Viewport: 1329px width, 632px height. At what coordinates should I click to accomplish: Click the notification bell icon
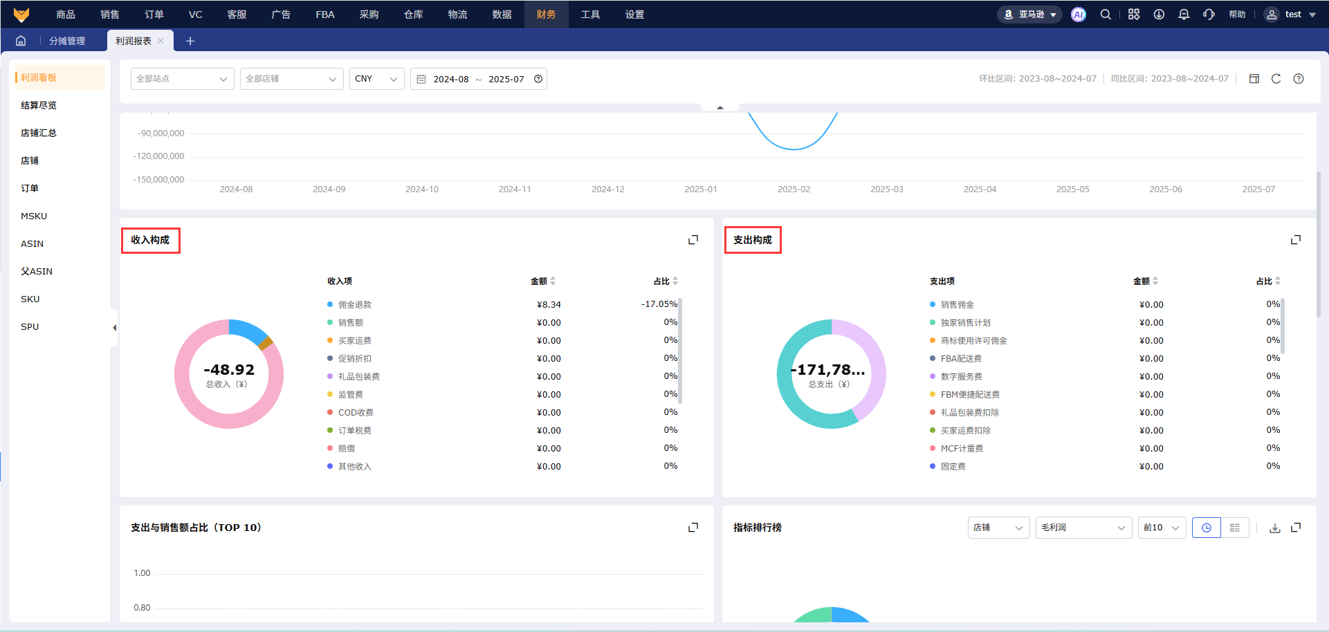[x=1184, y=15]
